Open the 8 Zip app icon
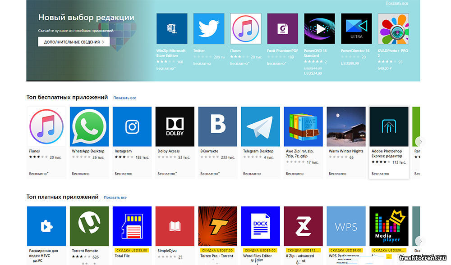 tap(303, 226)
